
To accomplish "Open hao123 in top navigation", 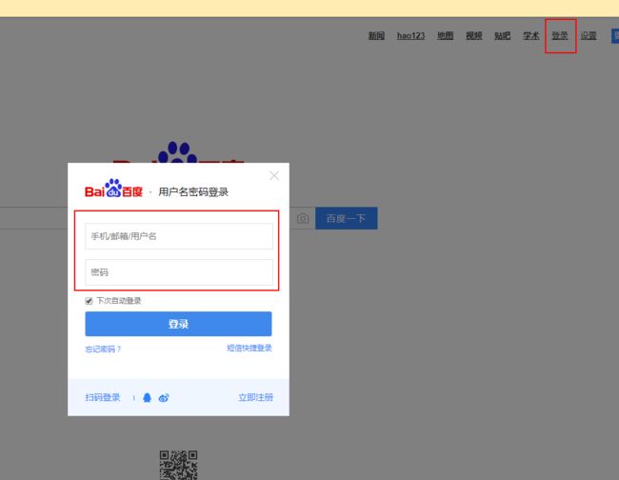I will coord(411,36).
